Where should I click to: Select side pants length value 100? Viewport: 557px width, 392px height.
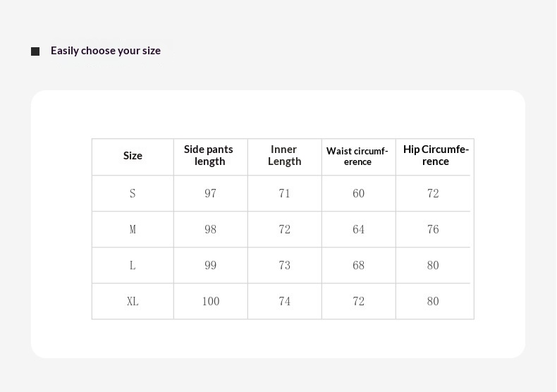tap(211, 301)
